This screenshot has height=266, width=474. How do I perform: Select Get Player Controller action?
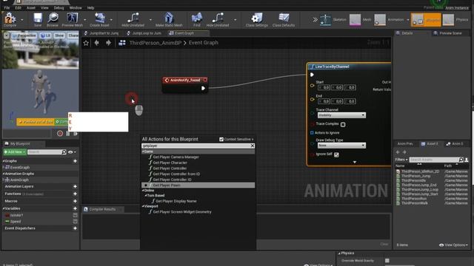[170, 168]
